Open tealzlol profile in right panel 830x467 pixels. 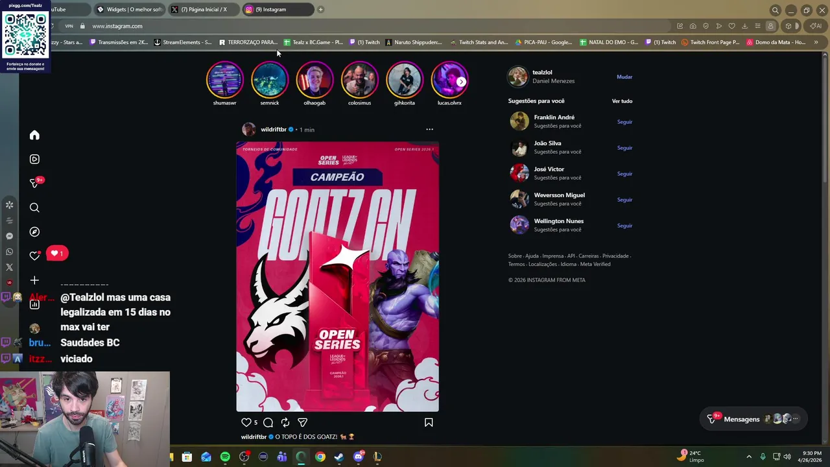(x=542, y=73)
